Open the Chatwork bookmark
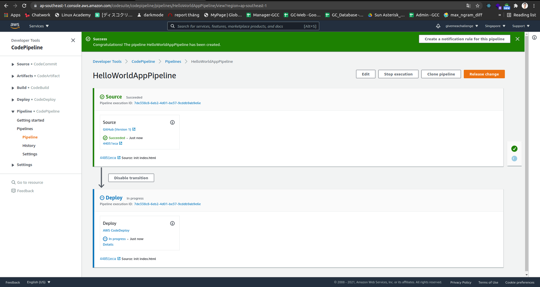Screen dimensions: 540x287 click(38, 15)
